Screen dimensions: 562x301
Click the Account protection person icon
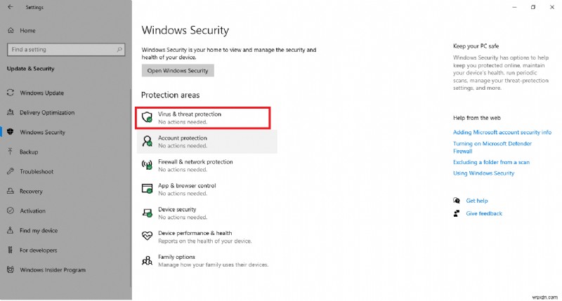click(147, 141)
